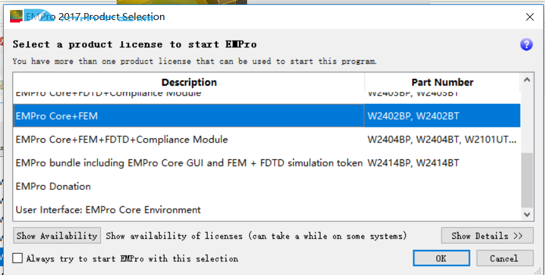This screenshot has width=545, height=275.
Task: Click the Cancel button
Action: coord(504,258)
